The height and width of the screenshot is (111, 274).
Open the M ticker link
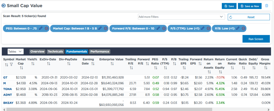tap(5, 83)
